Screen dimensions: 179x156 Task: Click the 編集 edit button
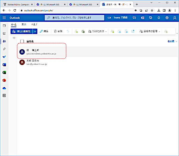[44, 31]
